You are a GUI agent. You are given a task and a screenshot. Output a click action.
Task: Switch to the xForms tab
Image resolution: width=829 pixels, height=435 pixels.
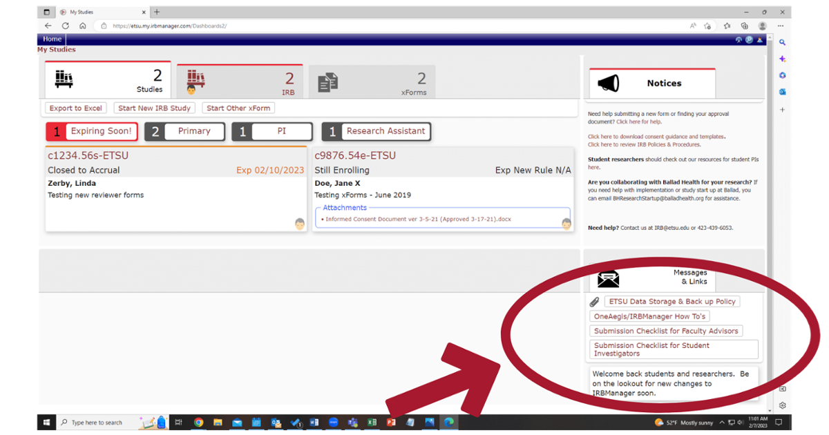coord(372,81)
